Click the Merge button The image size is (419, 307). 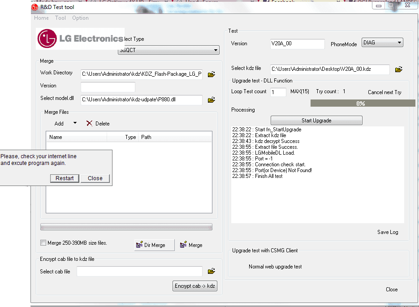tap(192, 245)
